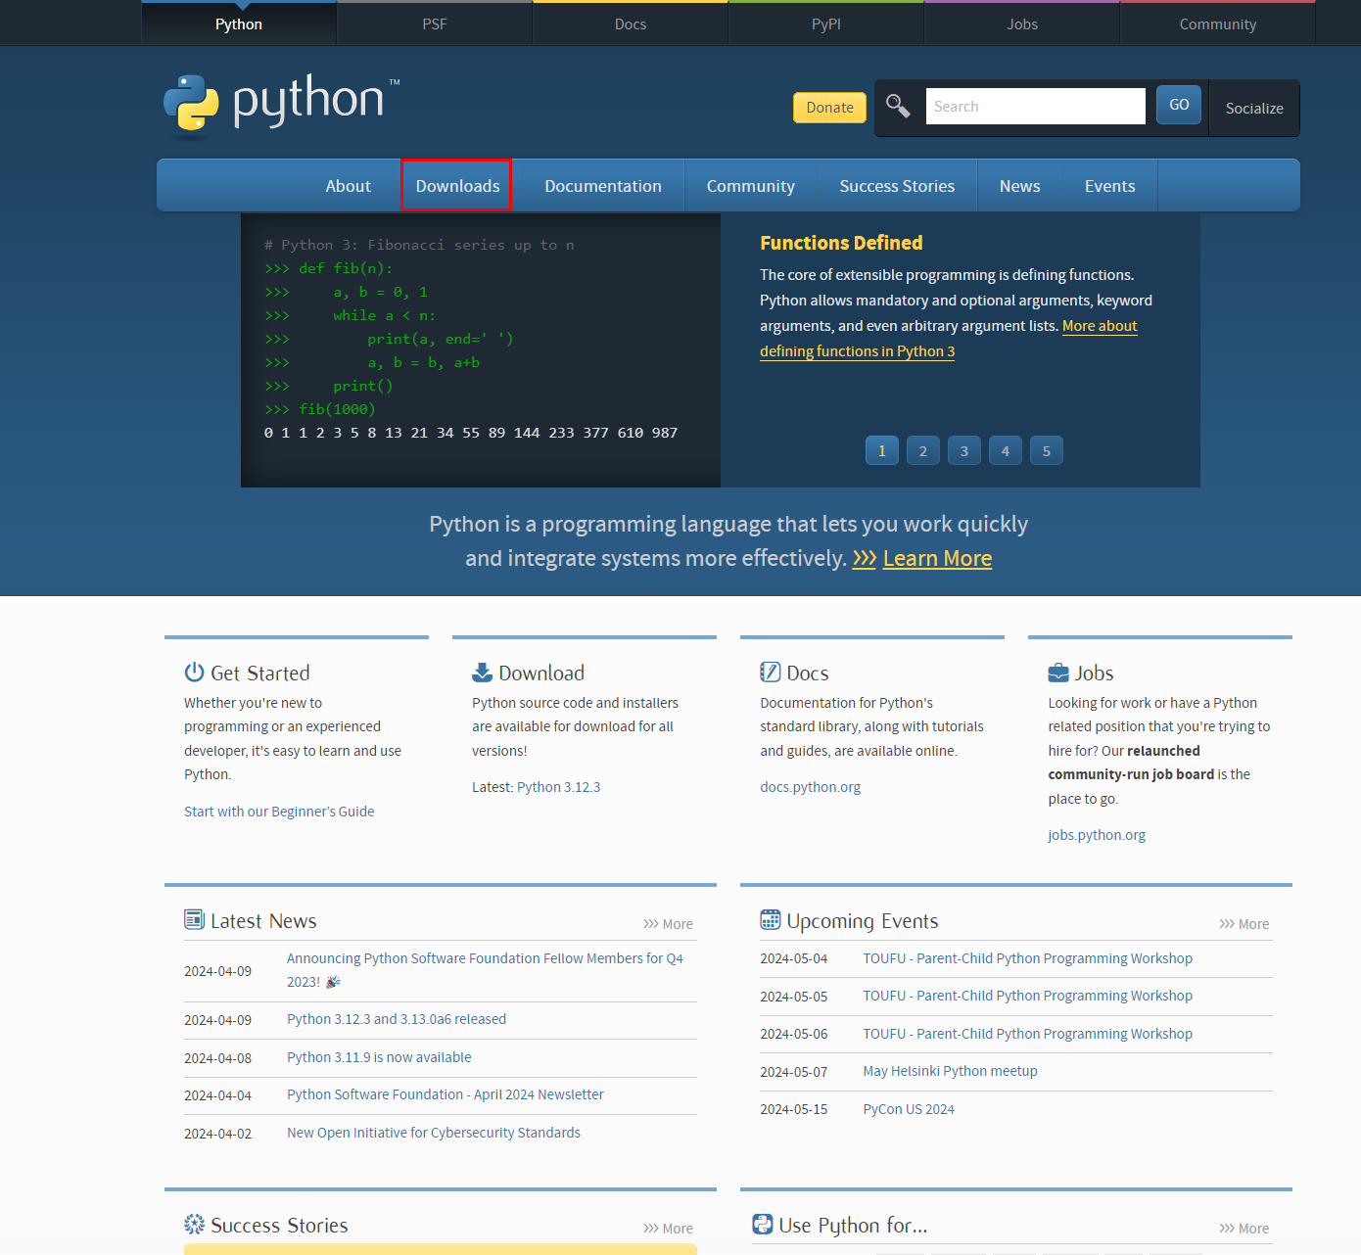Screen dimensions: 1361x1255
Task: Open the PyCon US 2024 event
Action: [x=909, y=1109]
